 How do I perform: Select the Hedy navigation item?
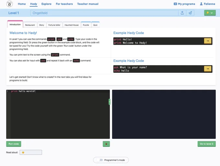pos(34,4)
